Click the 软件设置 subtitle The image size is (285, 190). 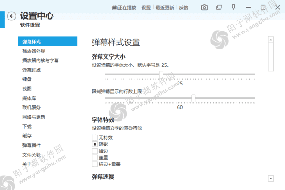[x=30, y=25]
